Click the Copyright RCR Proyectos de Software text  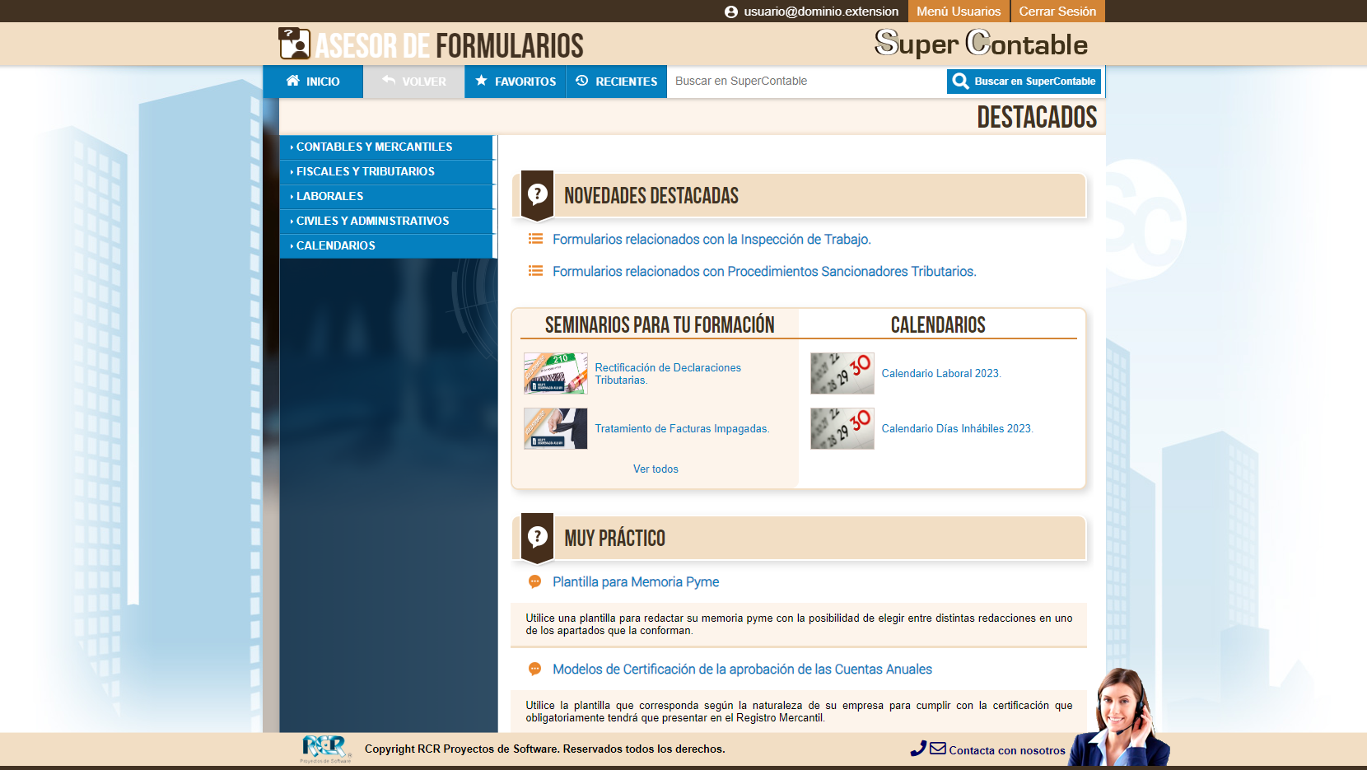pyautogui.click(x=545, y=749)
